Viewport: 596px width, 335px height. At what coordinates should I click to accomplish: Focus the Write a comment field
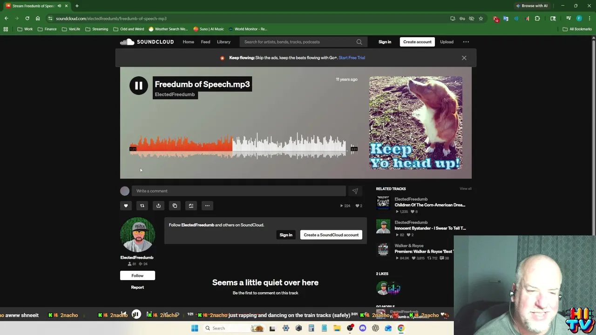pyautogui.click(x=239, y=191)
